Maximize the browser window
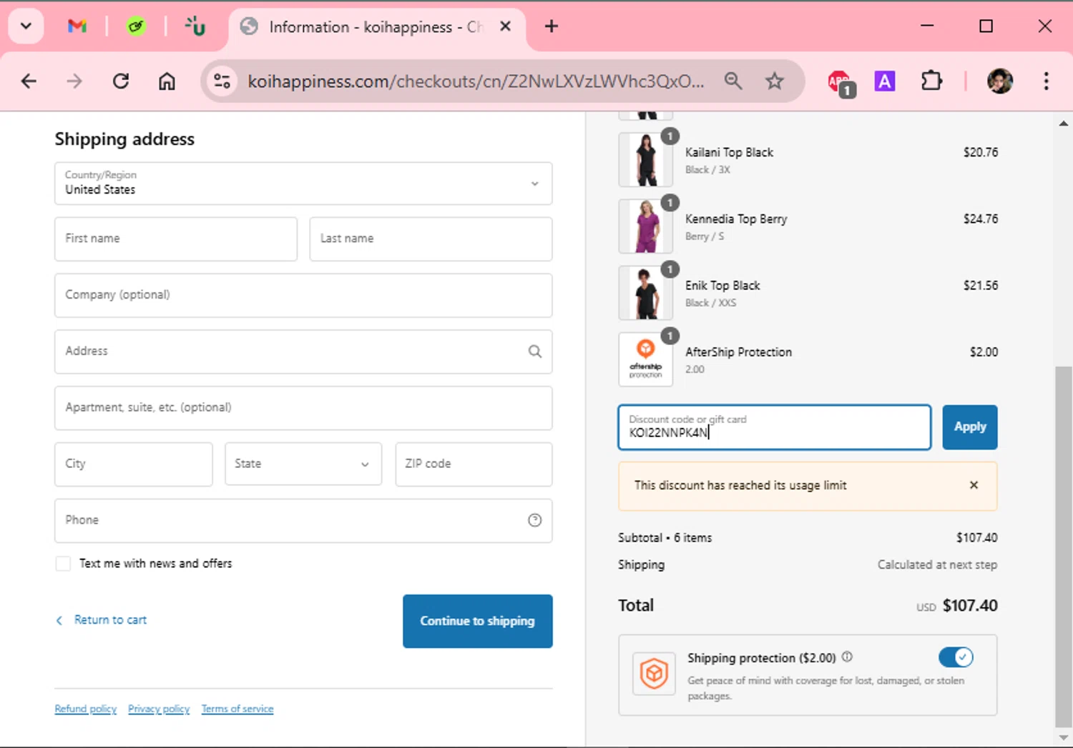 coord(986,26)
